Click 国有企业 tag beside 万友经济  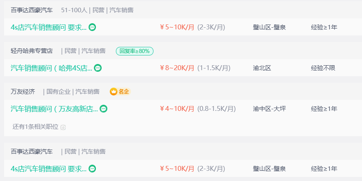coord(58,92)
